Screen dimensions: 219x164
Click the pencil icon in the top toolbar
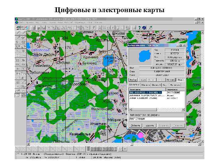coord(94,28)
